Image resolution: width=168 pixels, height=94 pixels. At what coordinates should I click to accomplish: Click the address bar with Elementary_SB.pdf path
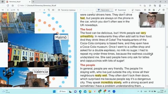pos(41,5)
